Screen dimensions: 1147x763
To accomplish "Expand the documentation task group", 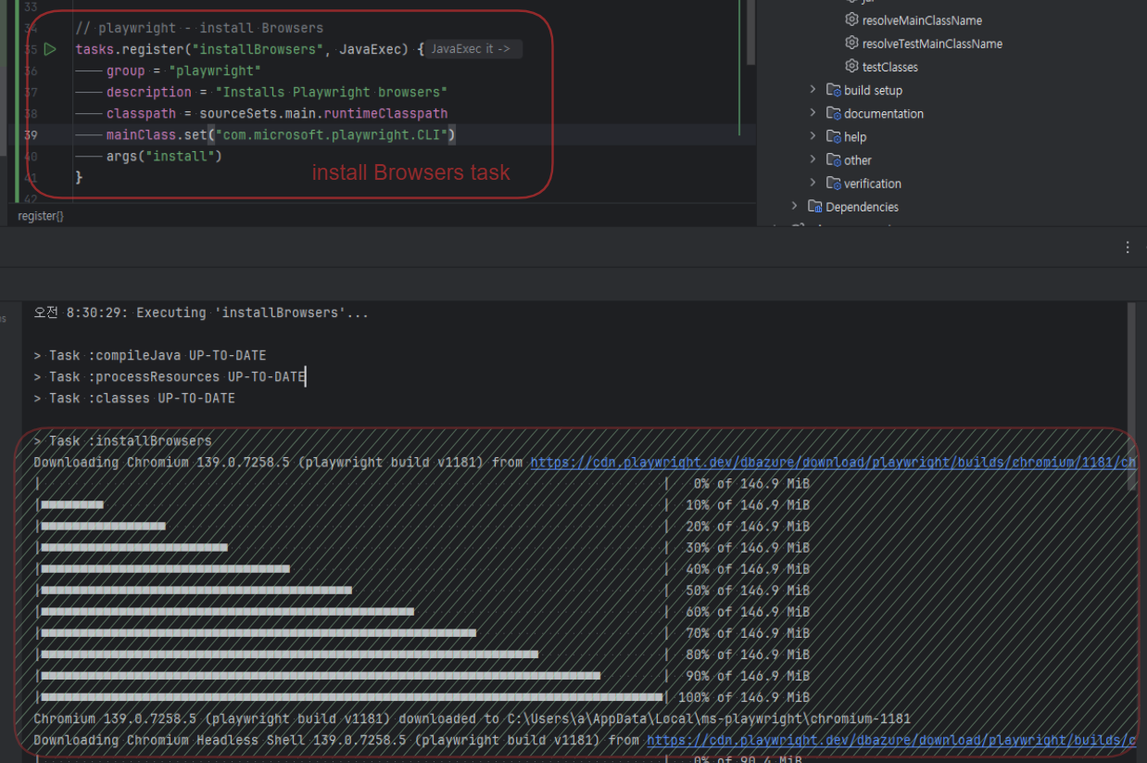I will click(x=813, y=113).
